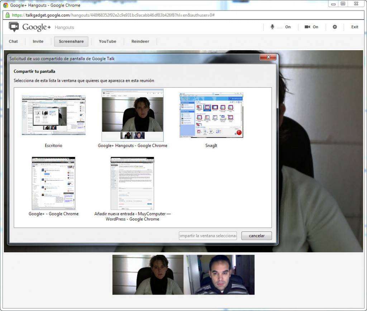367x311 pixels.
Task: Click the Hangouts text beside Google+ logo
Action: pyautogui.click(x=65, y=27)
